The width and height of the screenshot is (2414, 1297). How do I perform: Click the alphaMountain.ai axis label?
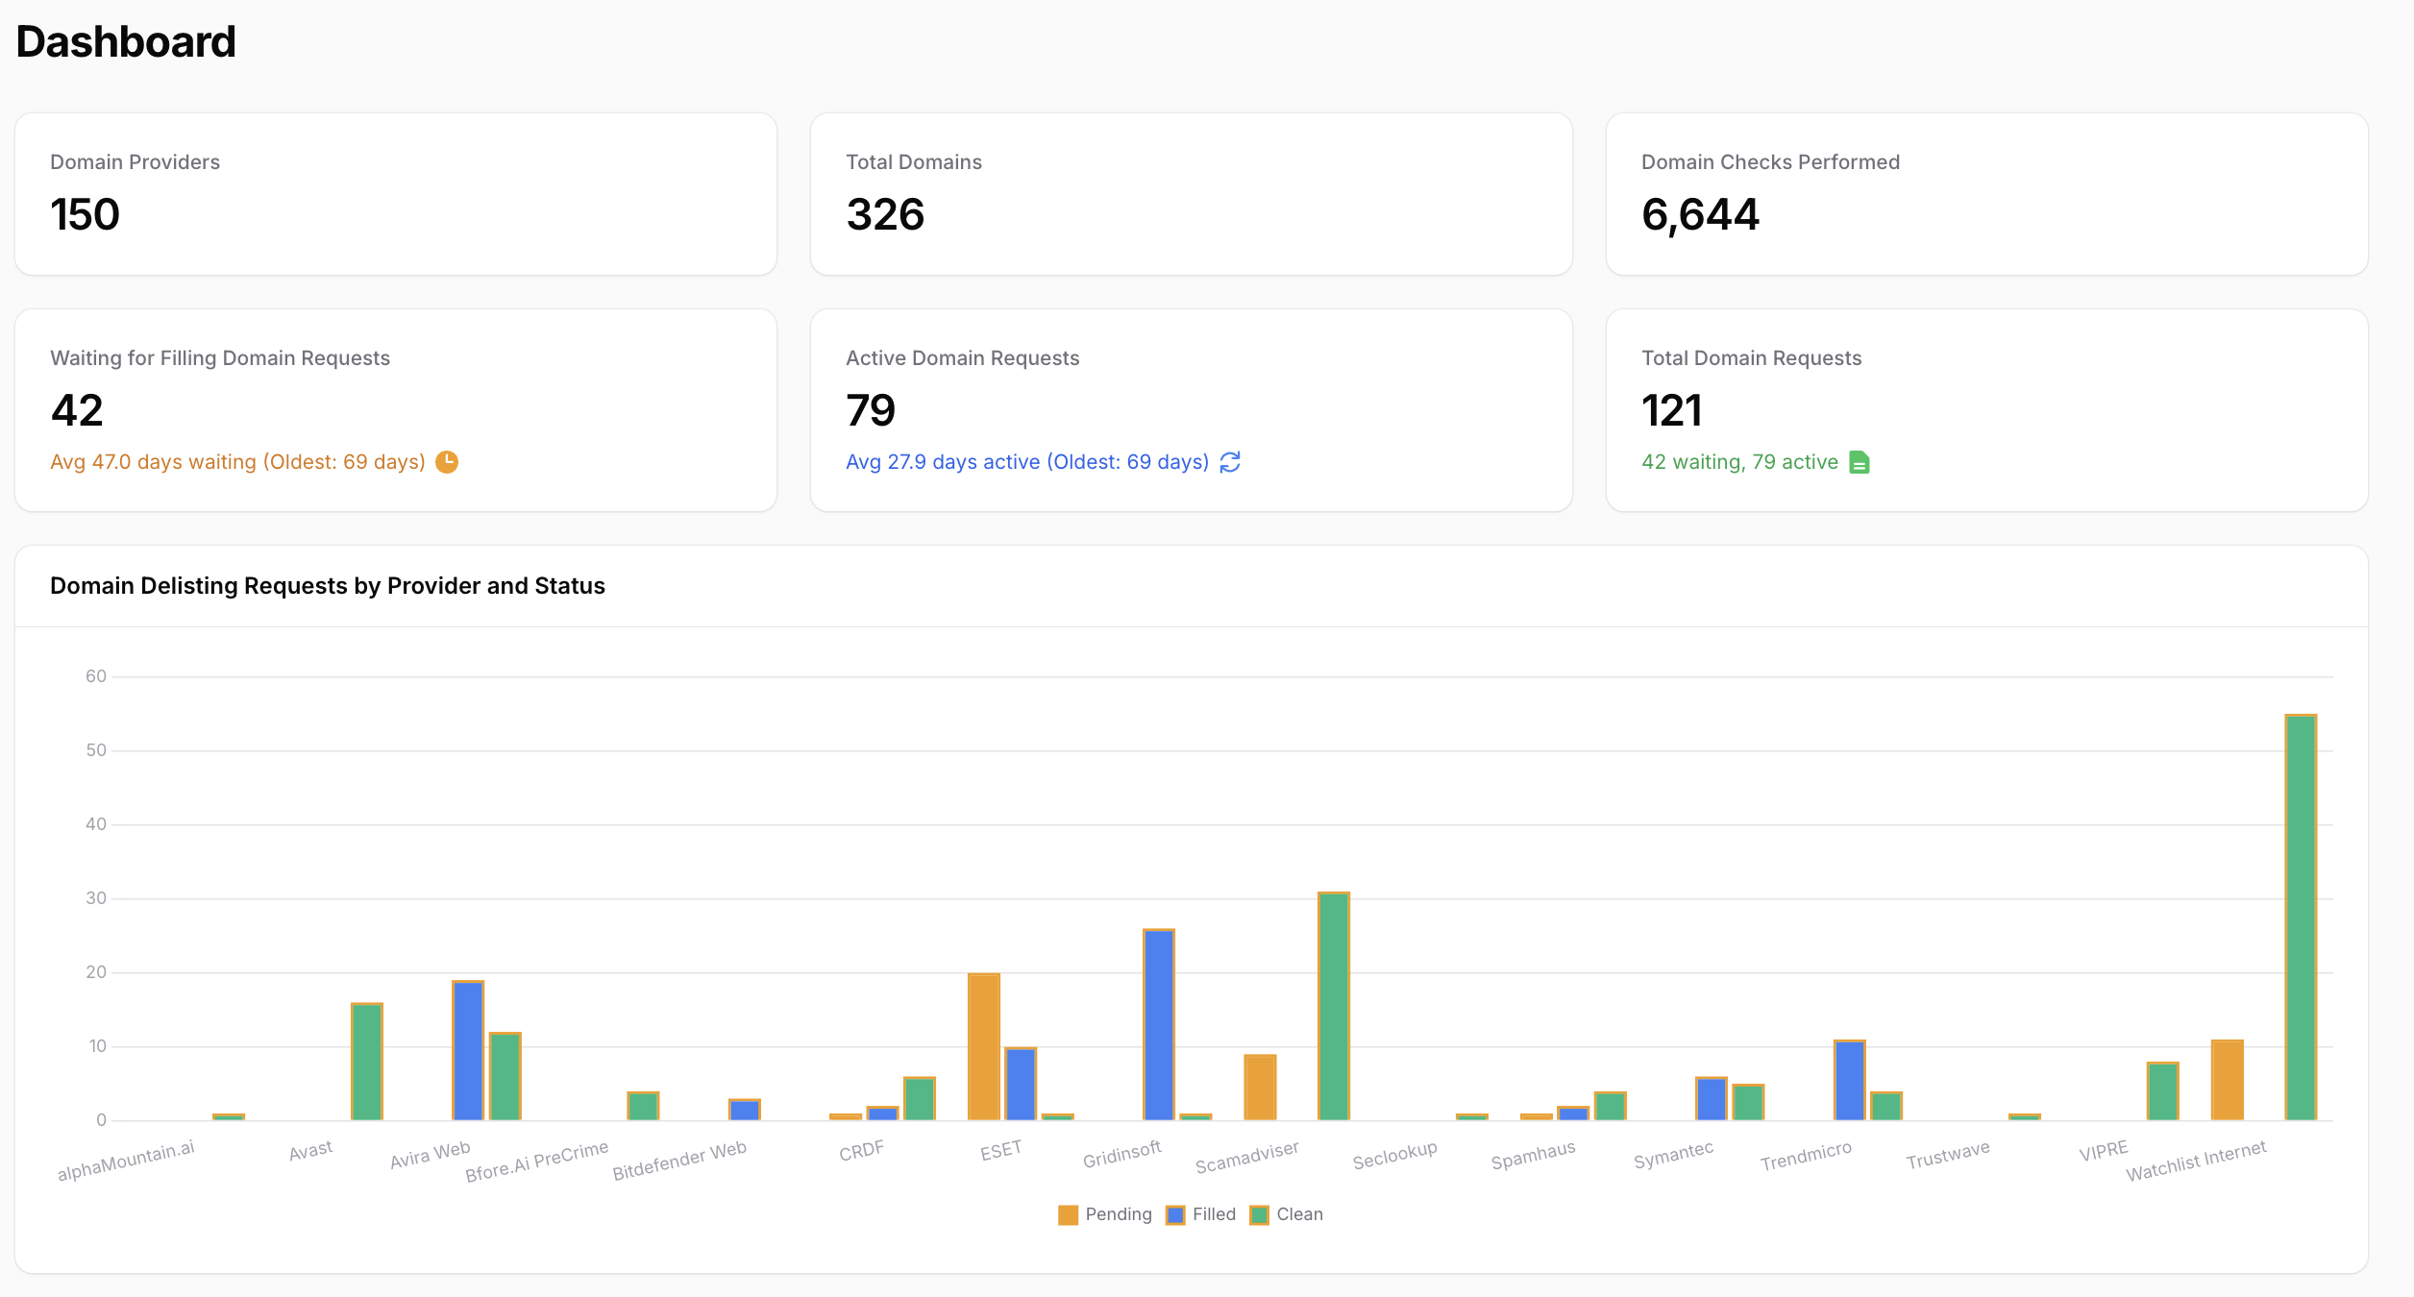(x=126, y=1161)
